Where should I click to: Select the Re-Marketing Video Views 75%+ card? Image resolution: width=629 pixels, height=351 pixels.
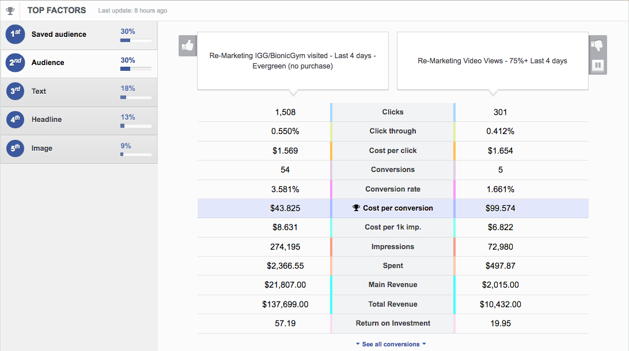click(x=492, y=61)
